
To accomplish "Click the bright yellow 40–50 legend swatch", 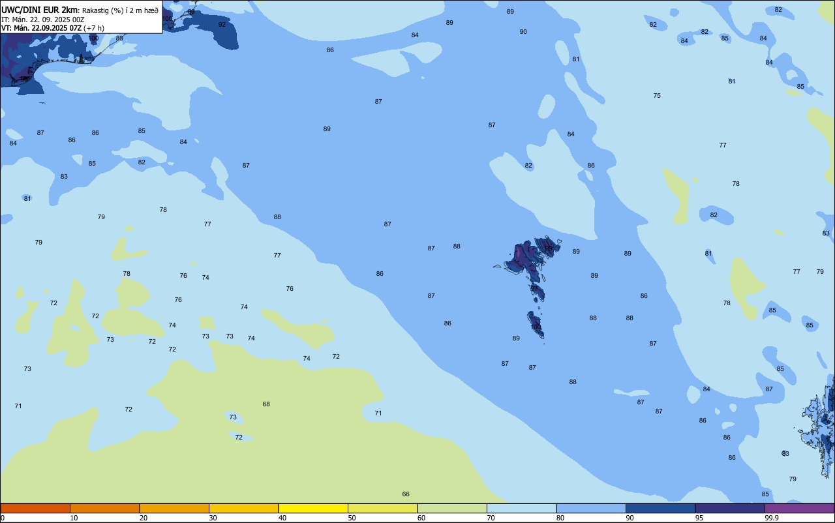I will (x=313, y=508).
